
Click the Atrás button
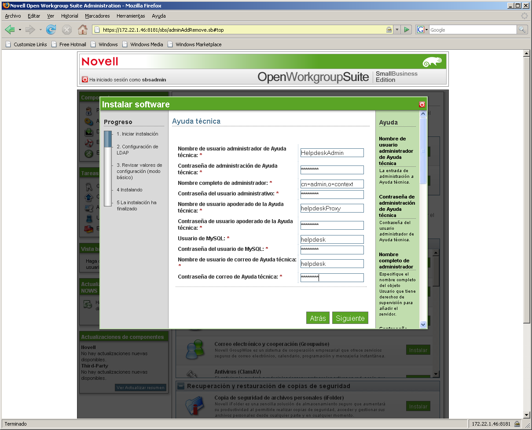click(318, 318)
